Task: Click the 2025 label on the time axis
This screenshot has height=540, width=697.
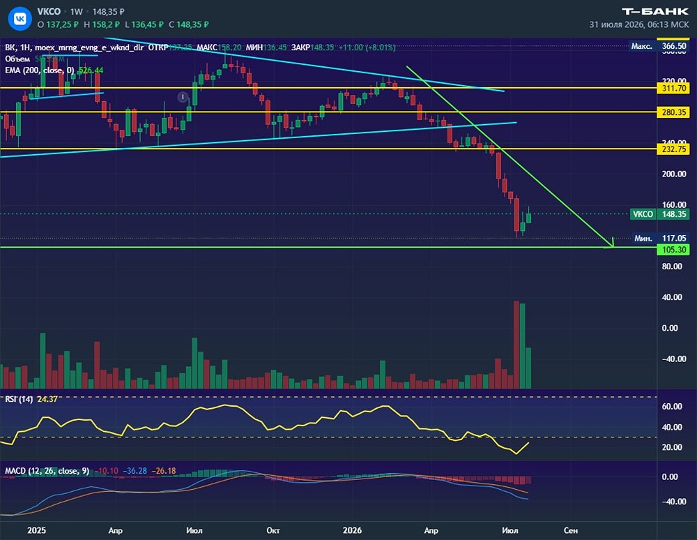Action: pyautogui.click(x=36, y=530)
